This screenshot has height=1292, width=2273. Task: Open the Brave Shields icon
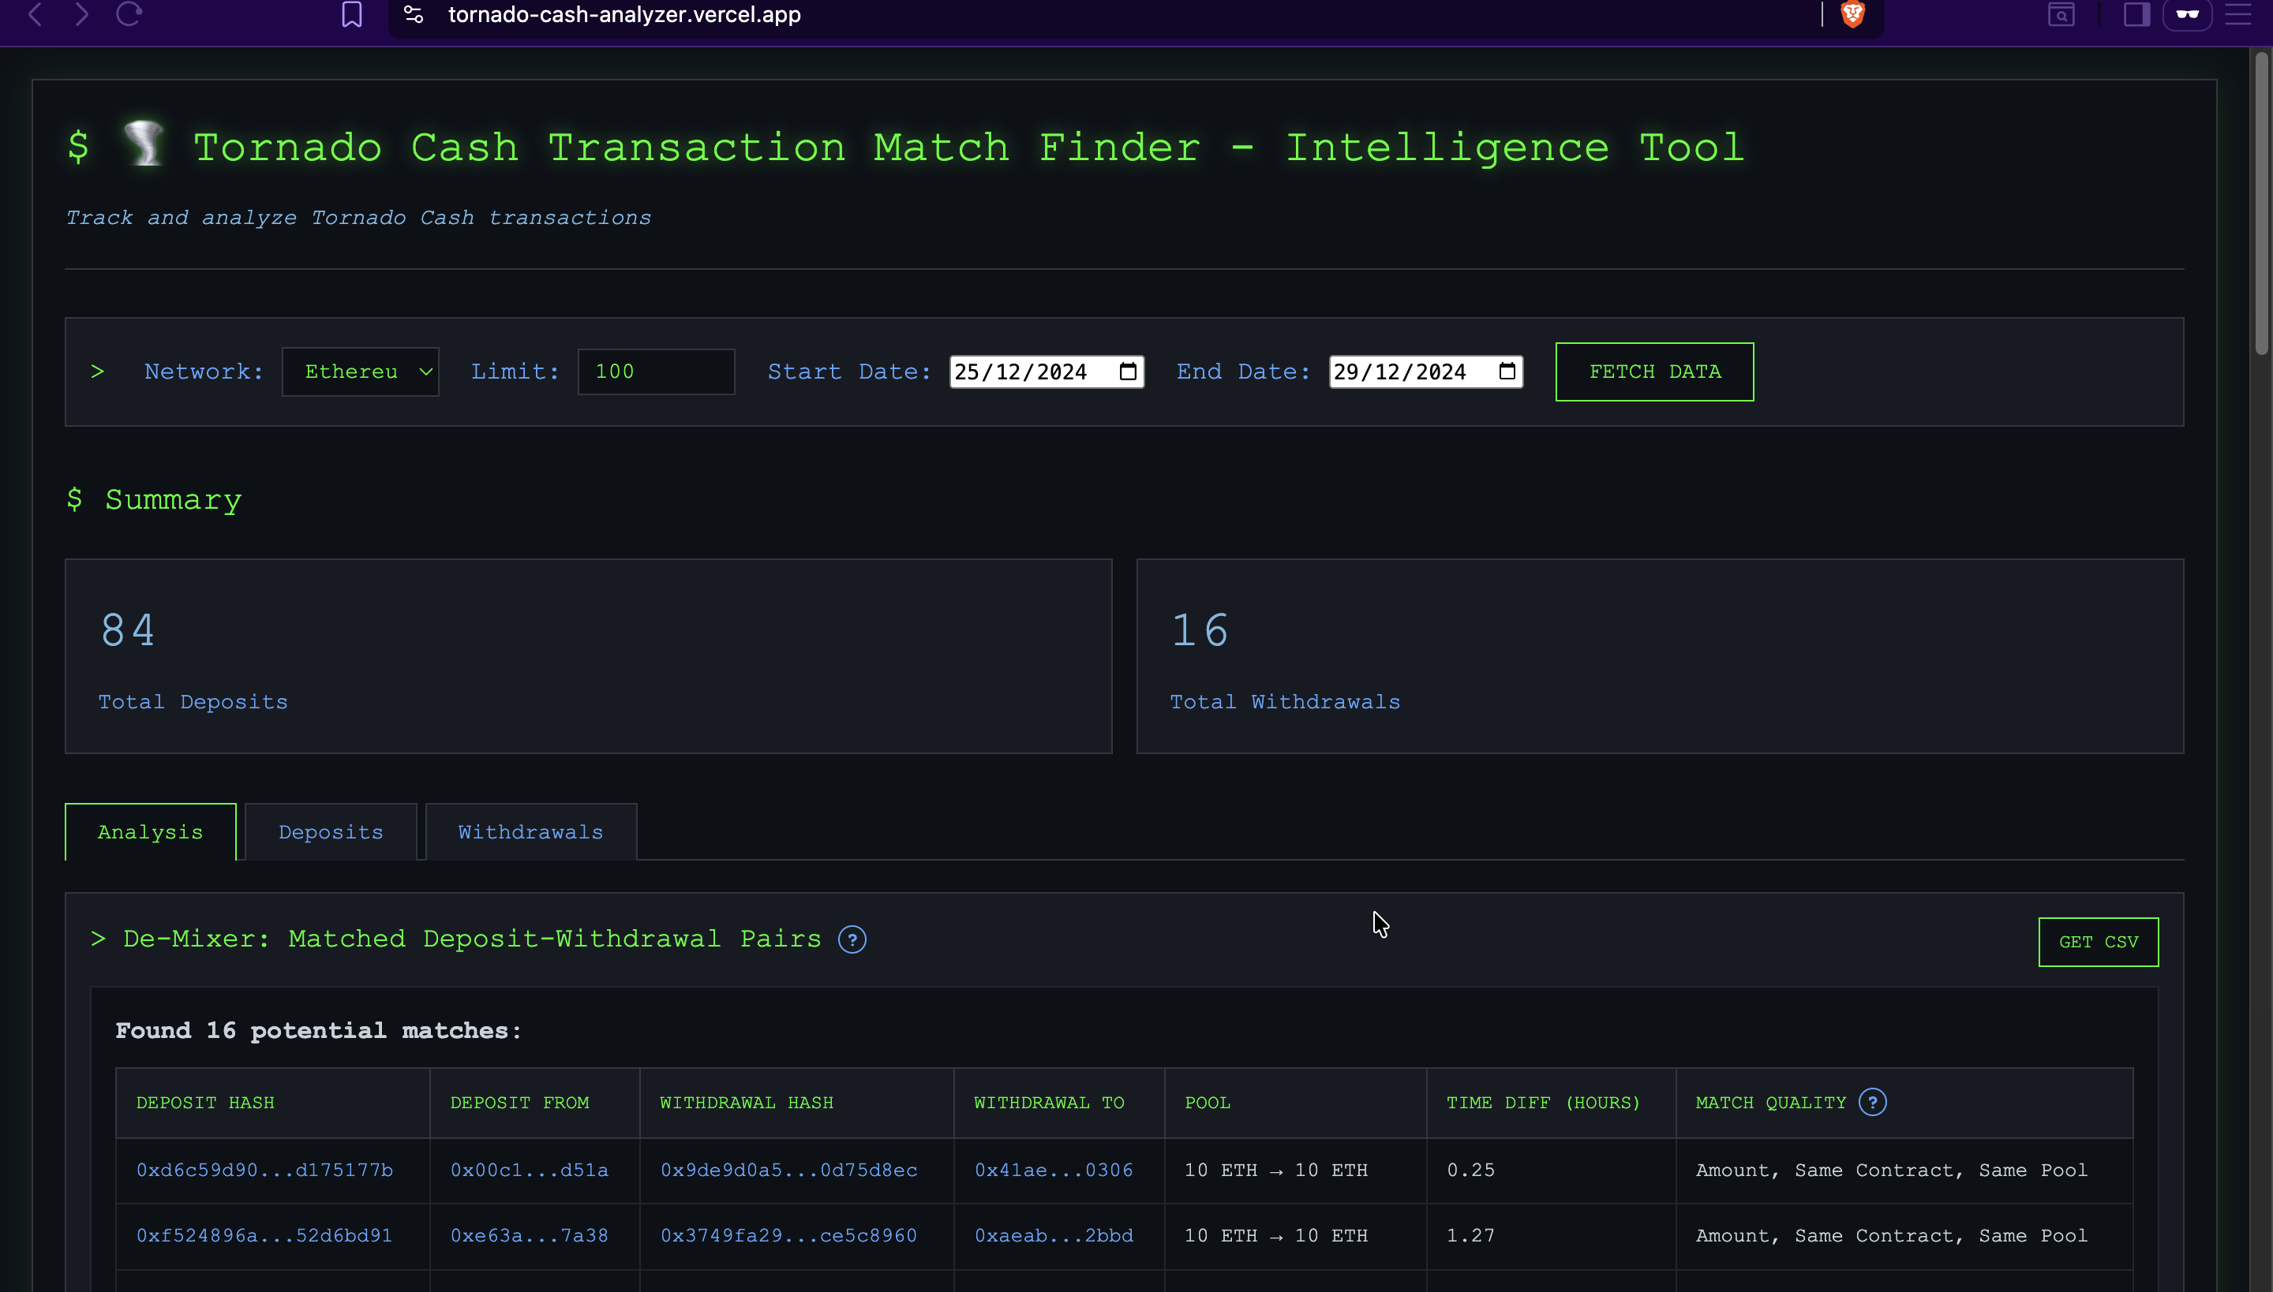click(x=1852, y=15)
